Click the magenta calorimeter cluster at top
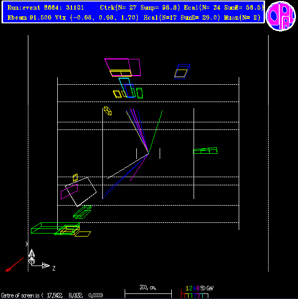The image size is (298, 299). [123, 68]
